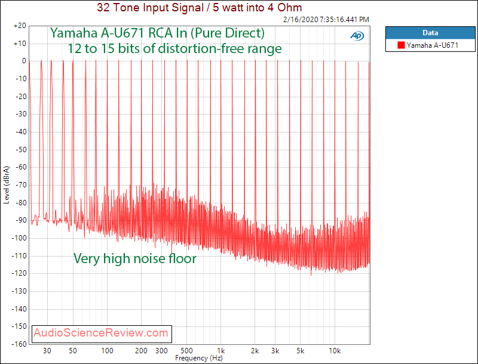Screen dimensions: 478x364
Task: Select the 50 Hz frequency tick label
Action: point(72,351)
